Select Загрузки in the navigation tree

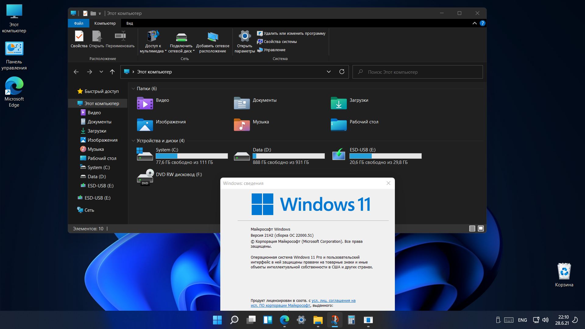pyautogui.click(x=93, y=131)
